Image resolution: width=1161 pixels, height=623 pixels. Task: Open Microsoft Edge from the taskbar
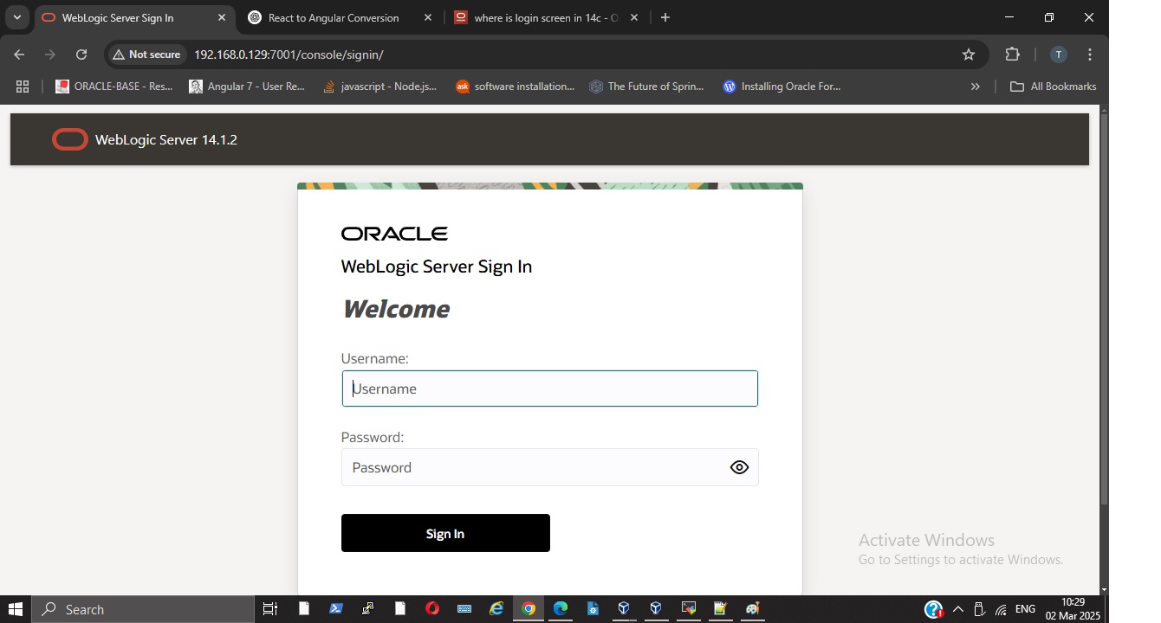(561, 609)
